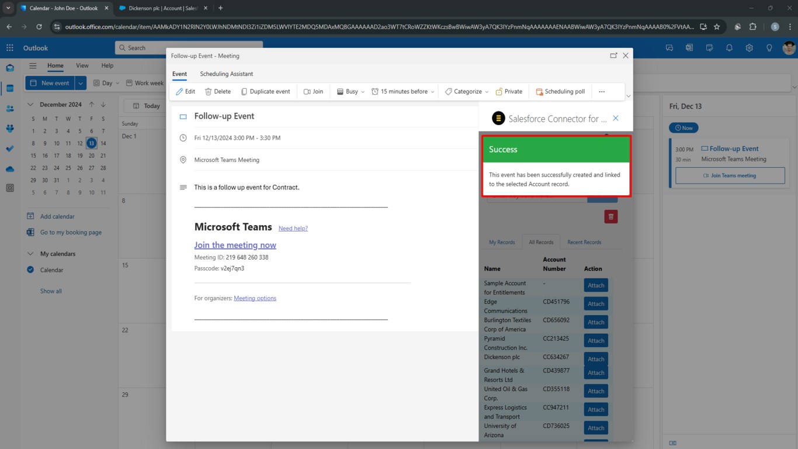Select the All Records tab
The width and height of the screenshot is (798, 449).
point(541,242)
